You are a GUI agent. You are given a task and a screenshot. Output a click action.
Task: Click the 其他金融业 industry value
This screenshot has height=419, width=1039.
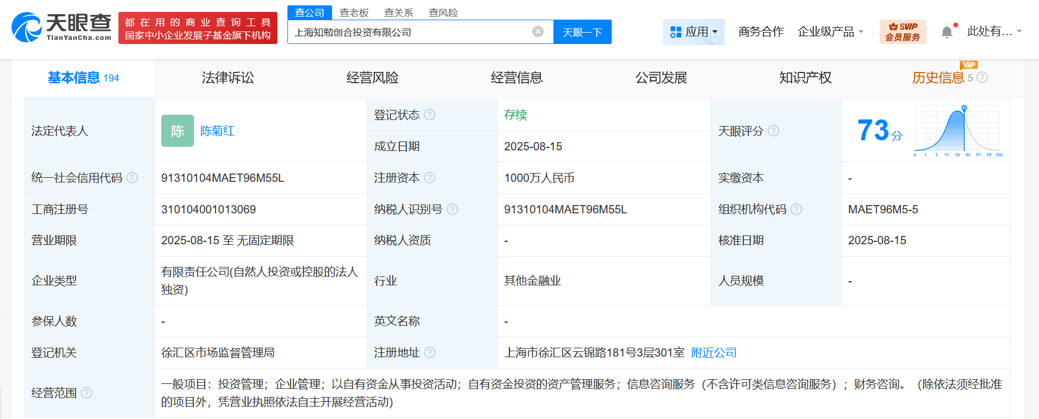tap(533, 281)
